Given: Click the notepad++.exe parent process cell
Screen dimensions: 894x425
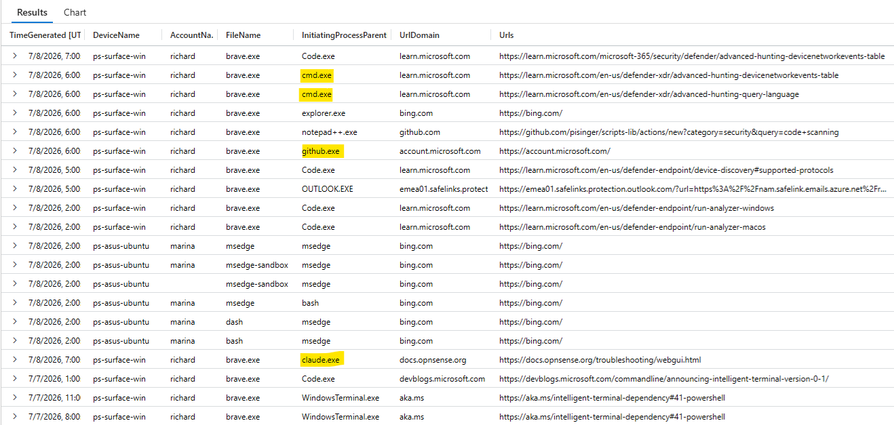Looking at the screenshot, I should [x=330, y=132].
